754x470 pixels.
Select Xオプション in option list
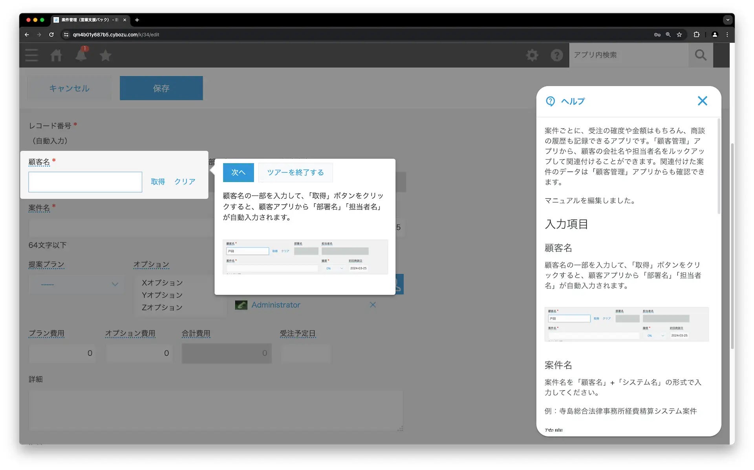162,283
